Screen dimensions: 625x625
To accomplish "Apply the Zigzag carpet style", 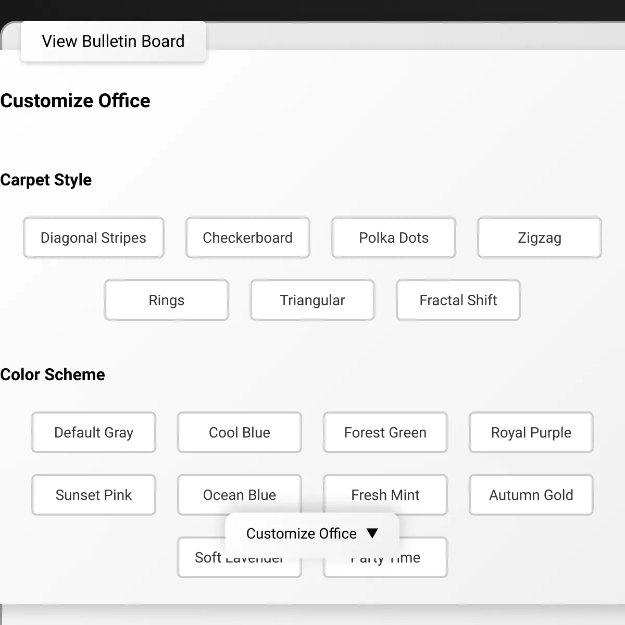I will [539, 238].
